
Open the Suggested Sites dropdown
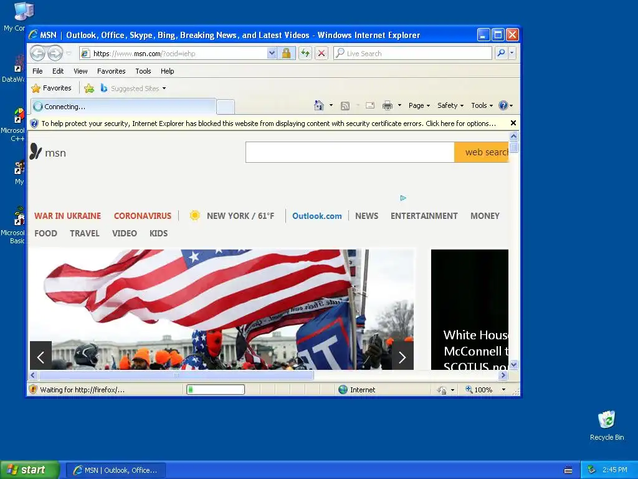pos(133,89)
